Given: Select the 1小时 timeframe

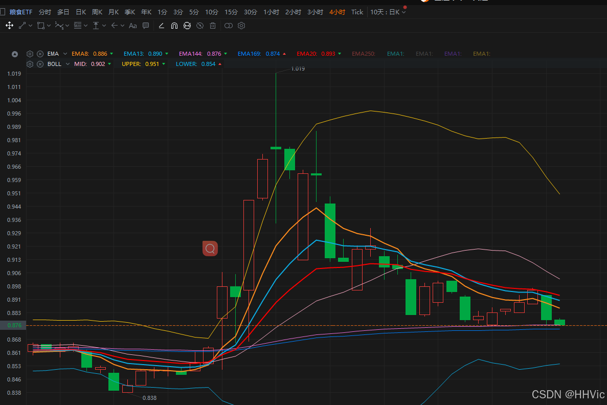Looking at the screenshot, I should coord(271,12).
